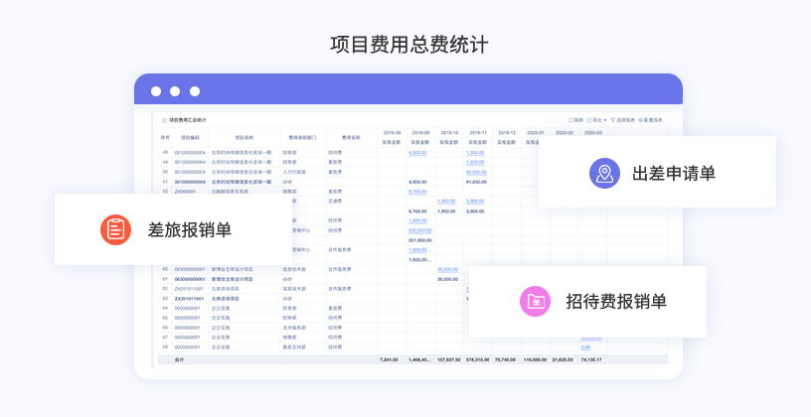This screenshot has height=417, width=811.
Task: Click the 4,000.00 amount link in row 48
Action: [417, 153]
